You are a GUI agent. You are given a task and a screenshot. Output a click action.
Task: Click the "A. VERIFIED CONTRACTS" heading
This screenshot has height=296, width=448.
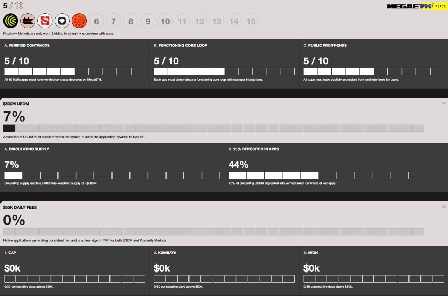(x=27, y=45)
